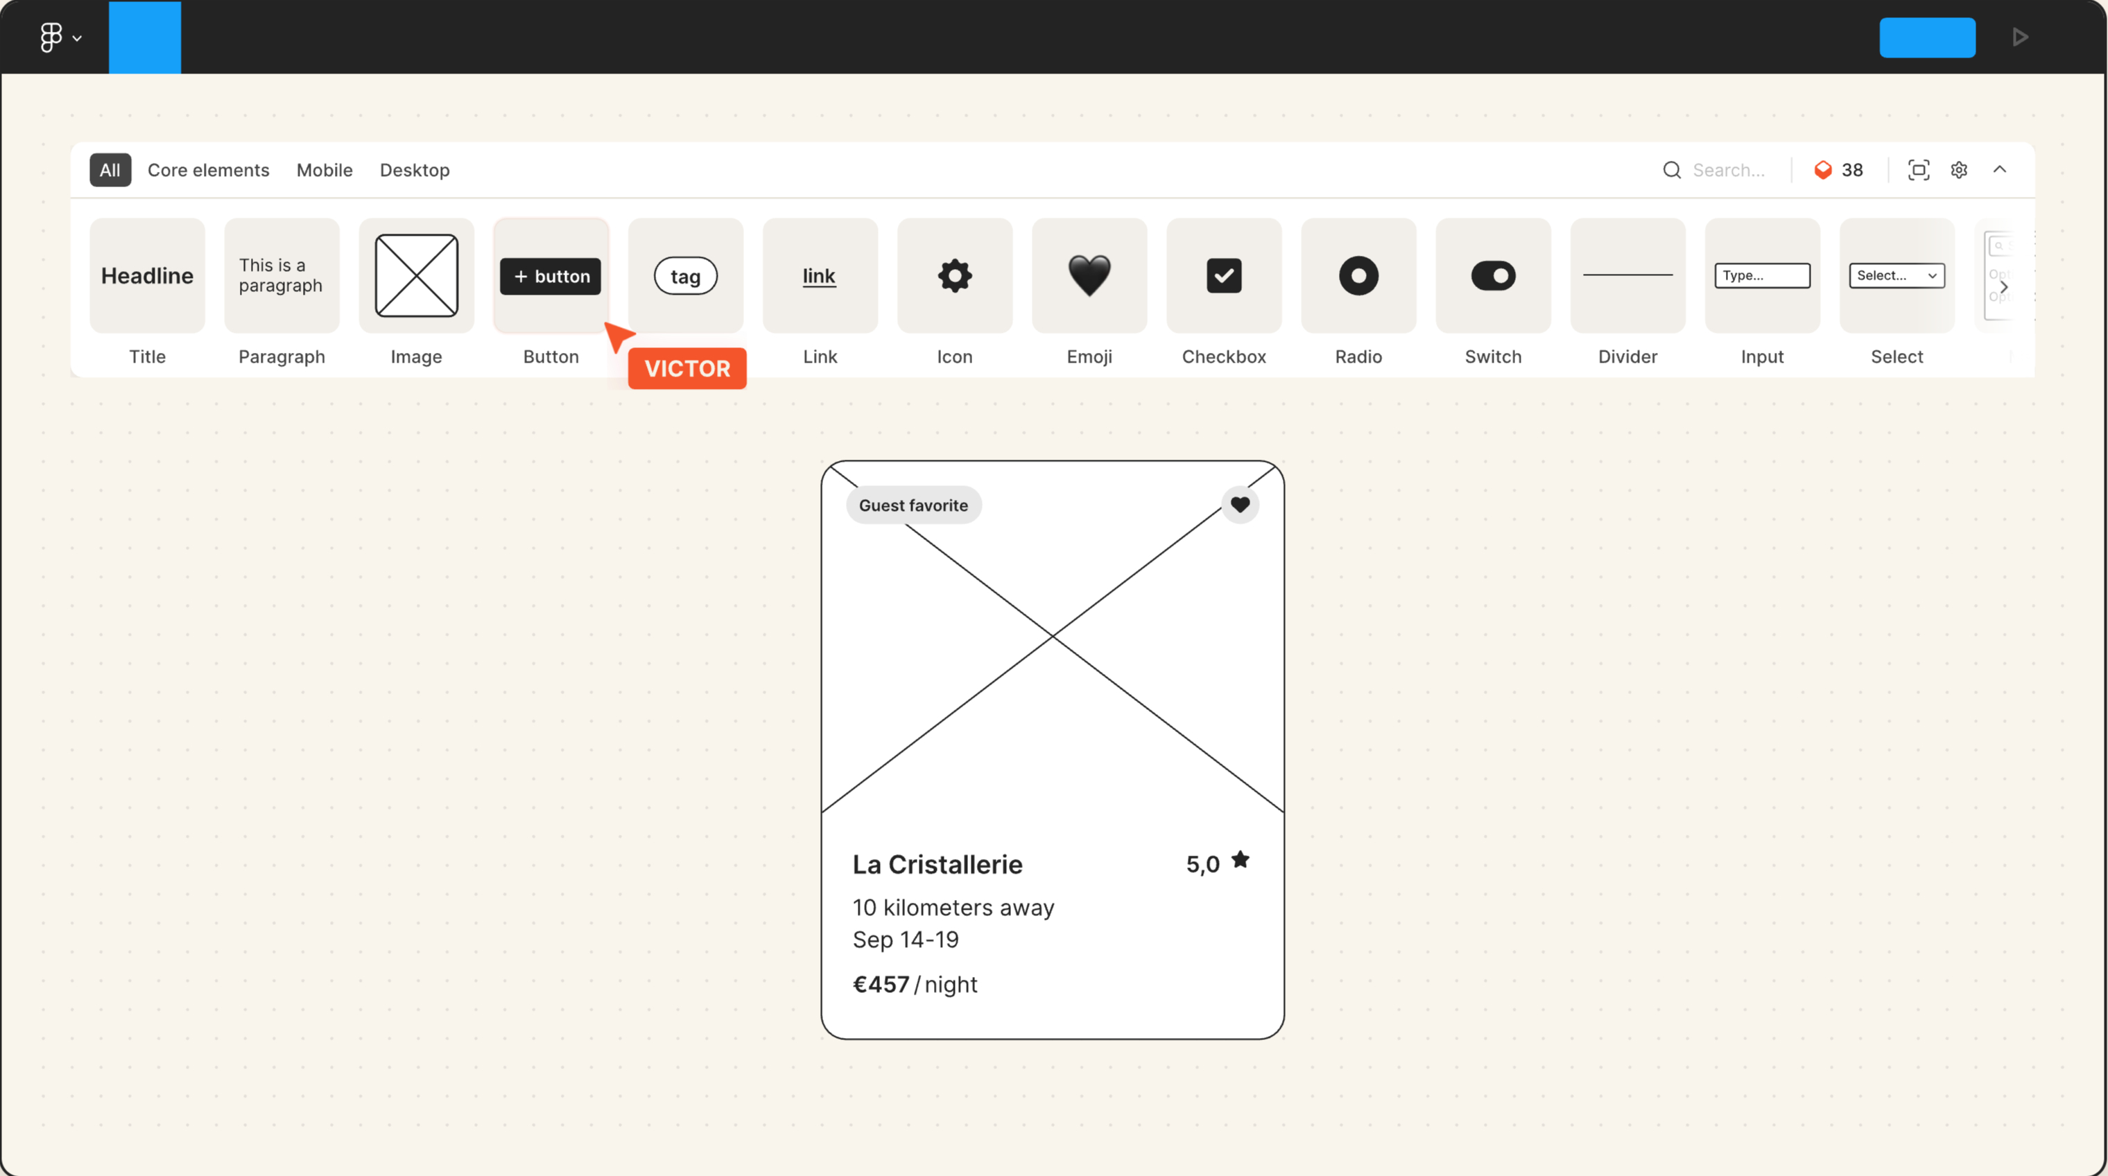Add an Emoji element to the canvas
The height and width of the screenshot is (1176, 2108).
(1089, 276)
